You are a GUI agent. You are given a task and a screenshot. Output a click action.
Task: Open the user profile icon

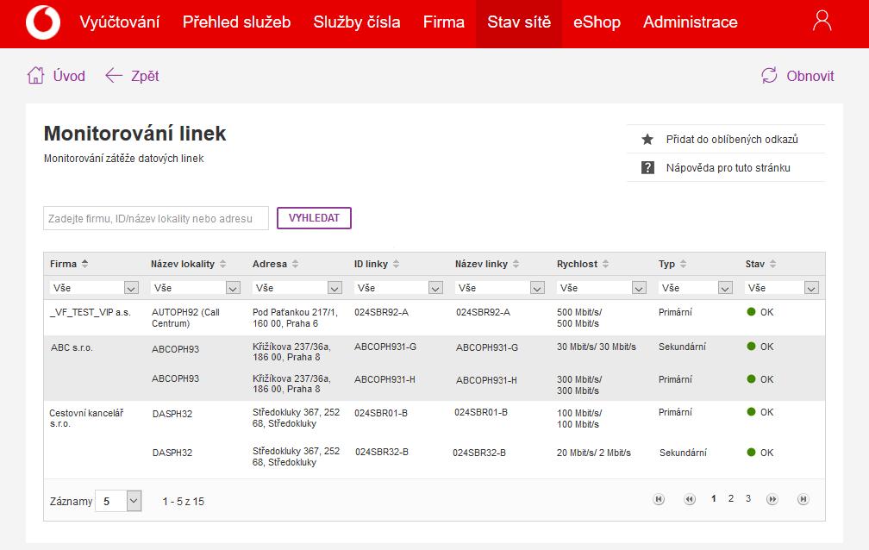(822, 21)
